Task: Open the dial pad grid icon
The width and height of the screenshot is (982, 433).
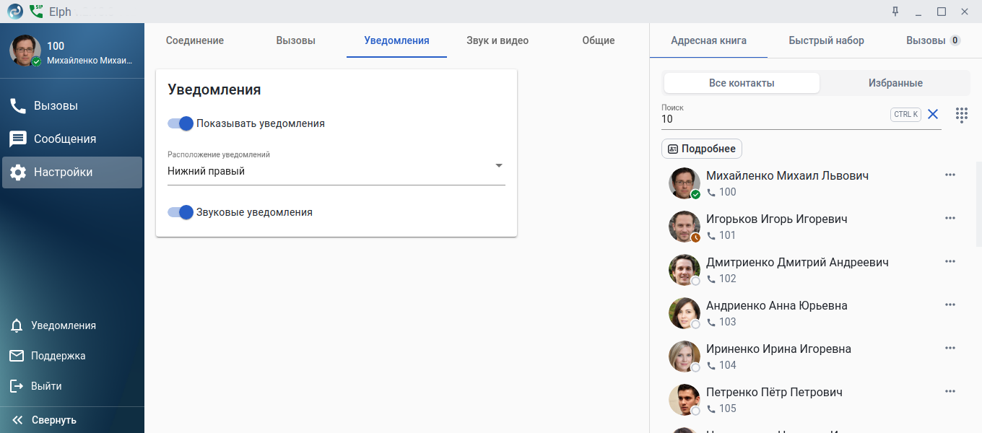Action: [961, 115]
